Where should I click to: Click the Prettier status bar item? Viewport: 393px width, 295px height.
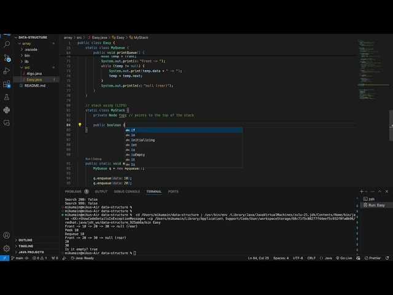click(373, 258)
